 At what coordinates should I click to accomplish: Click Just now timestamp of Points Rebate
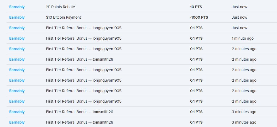point(239,7)
